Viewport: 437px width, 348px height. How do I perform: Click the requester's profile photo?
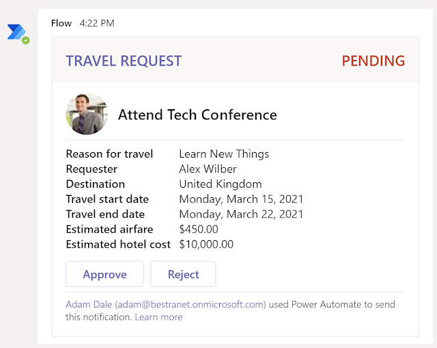tap(87, 114)
